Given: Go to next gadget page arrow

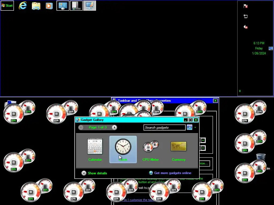Looking at the screenshot, I should point(114,127).
